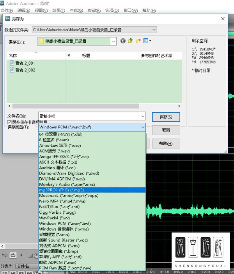Viewport: 234px width, 274px height.
Task: Click the small play arrow in files panel
Action: point(21,255)
